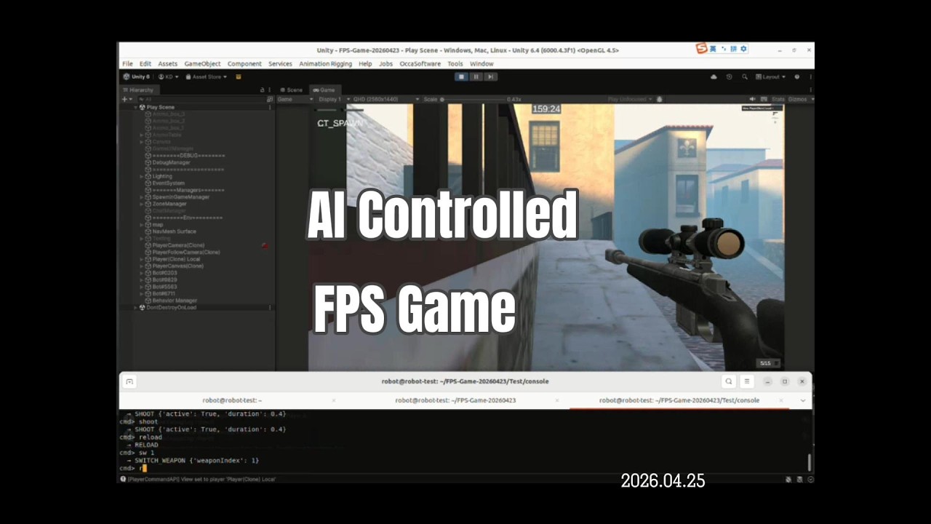Image resolution: width=931 pixels, height=524 pixels.
Task: Click Hierarchy search-by-type icon
Action: pyautogui.click(x=270, y=99)
